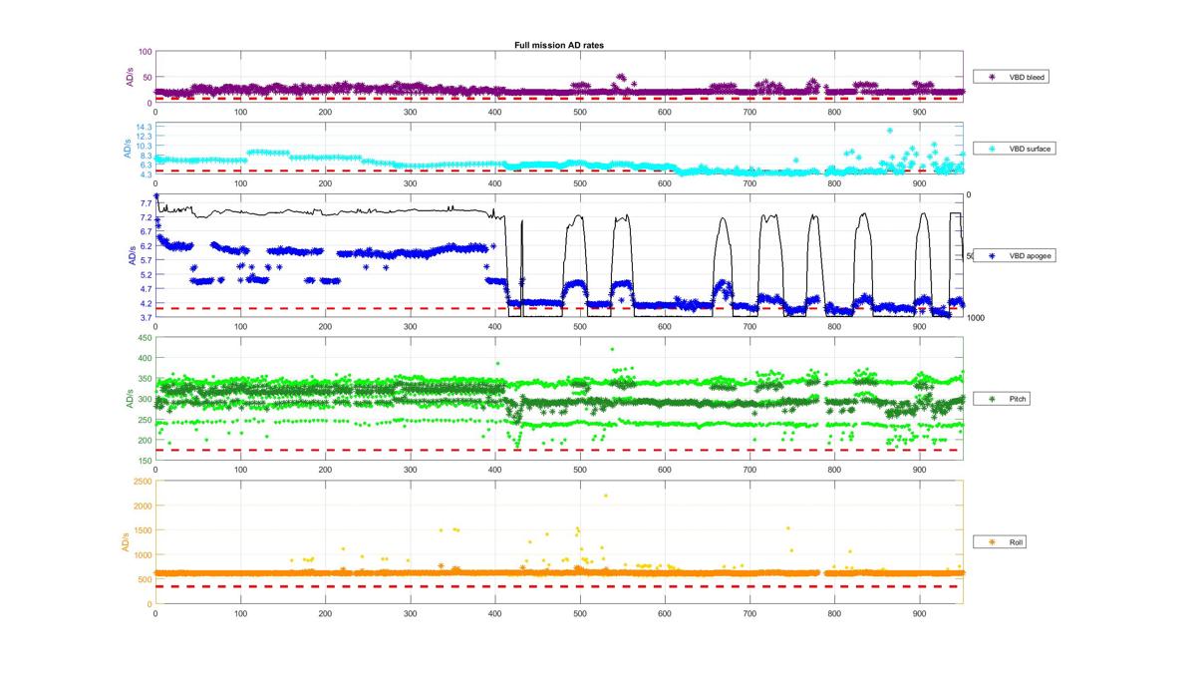Click the 14.3 y-axis tick label

(x=145, y=128)
